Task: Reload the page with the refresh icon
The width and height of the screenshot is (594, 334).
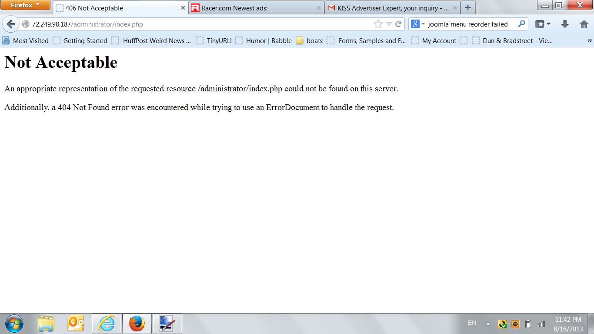Action: [x=398, y=24]
